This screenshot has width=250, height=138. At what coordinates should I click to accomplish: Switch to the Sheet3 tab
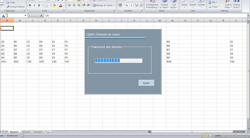point(38,132)
